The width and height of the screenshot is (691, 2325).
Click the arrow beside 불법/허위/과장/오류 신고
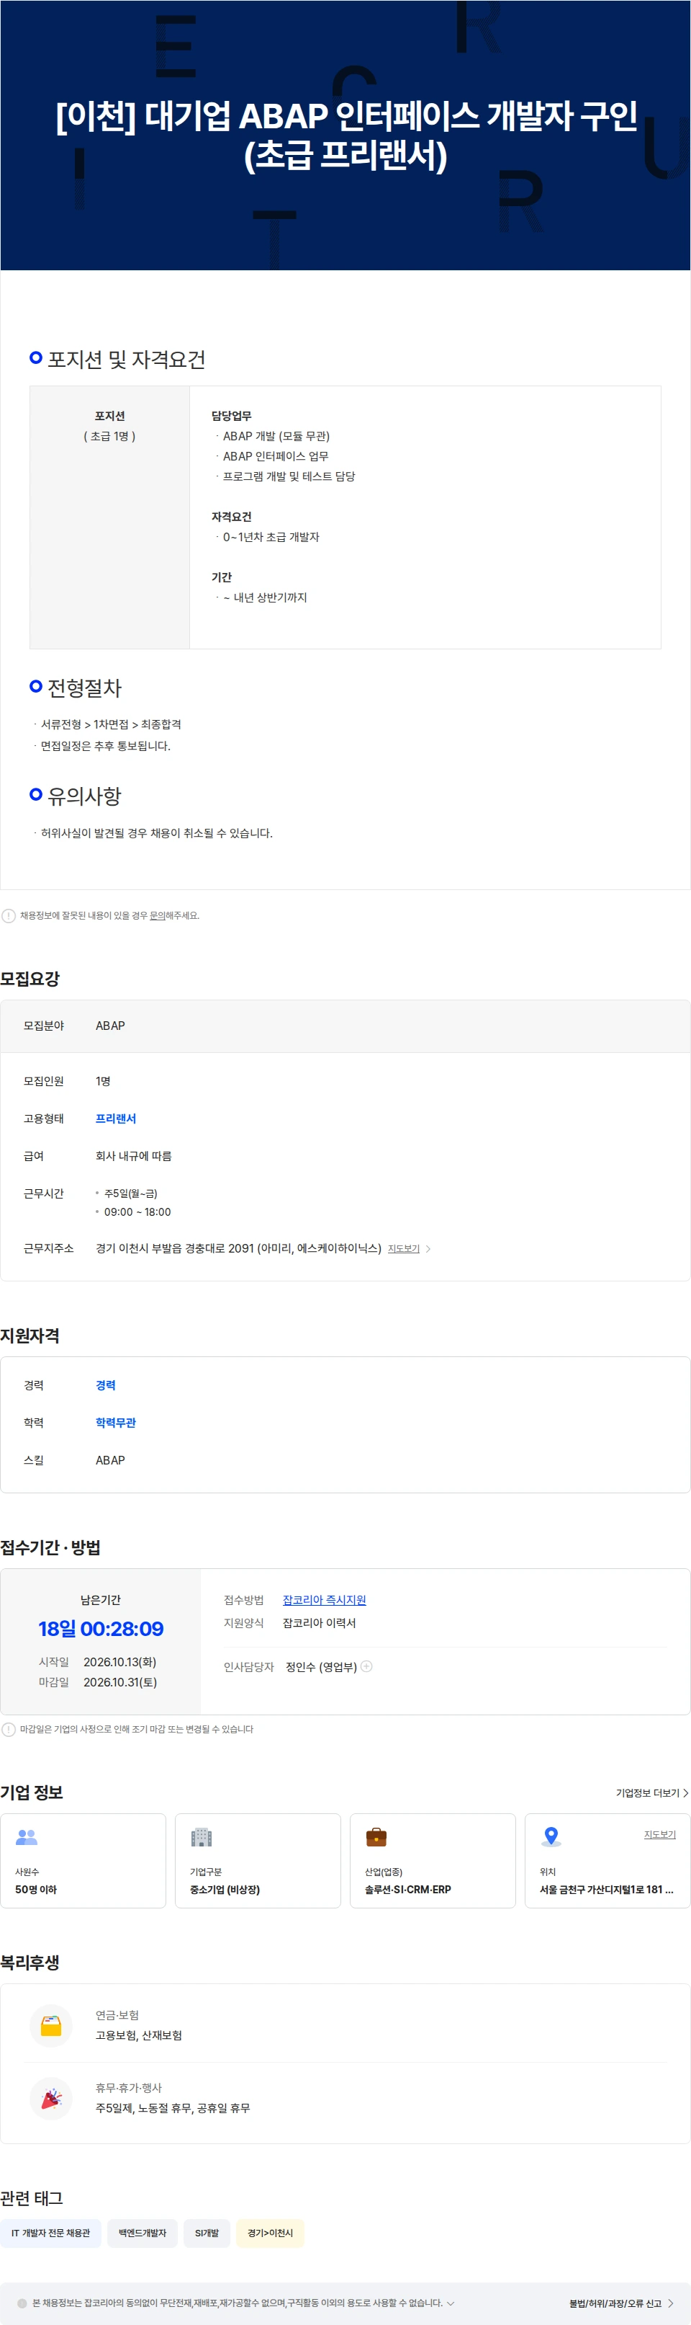670,2303
